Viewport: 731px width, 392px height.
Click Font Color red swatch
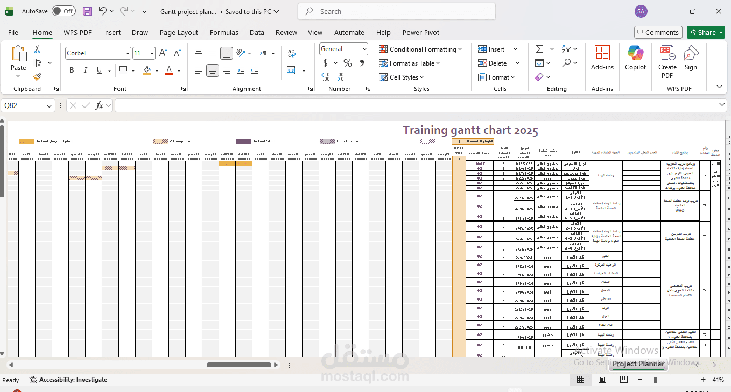(x=168, y=70)
